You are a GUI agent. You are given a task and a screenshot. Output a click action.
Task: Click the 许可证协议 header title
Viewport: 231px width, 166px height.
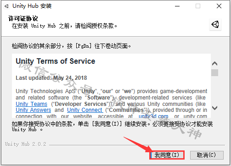tap(23, 18)
